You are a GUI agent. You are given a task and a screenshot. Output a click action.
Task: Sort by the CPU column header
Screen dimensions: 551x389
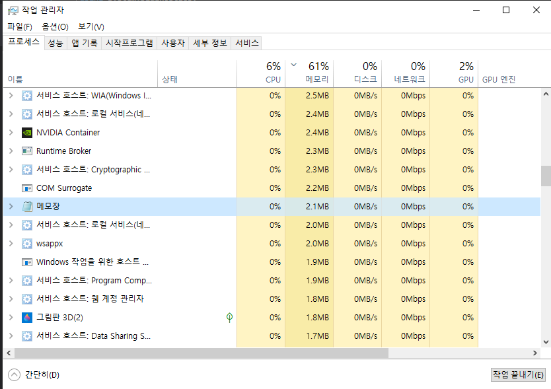tap(261, 73)
